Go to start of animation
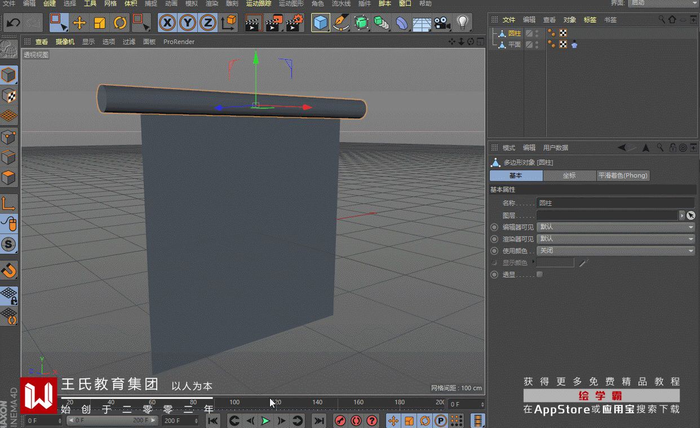Screen dimensions: 700x428 click(x=213, y=421)
